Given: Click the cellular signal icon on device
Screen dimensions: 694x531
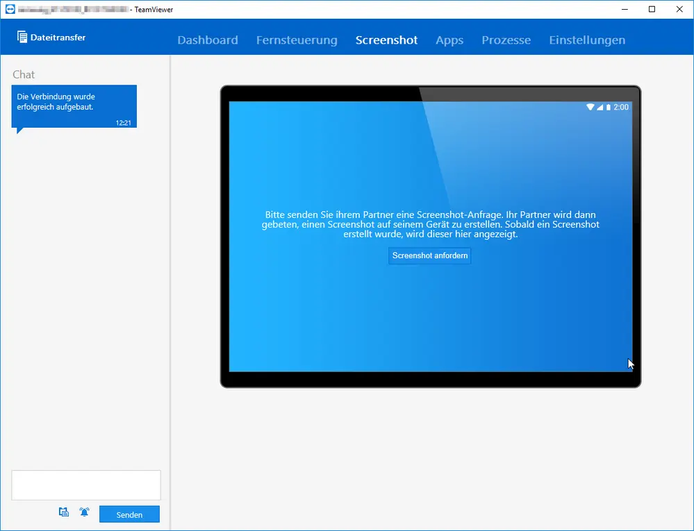Looking at the screenshot, I should coord(600,107).
